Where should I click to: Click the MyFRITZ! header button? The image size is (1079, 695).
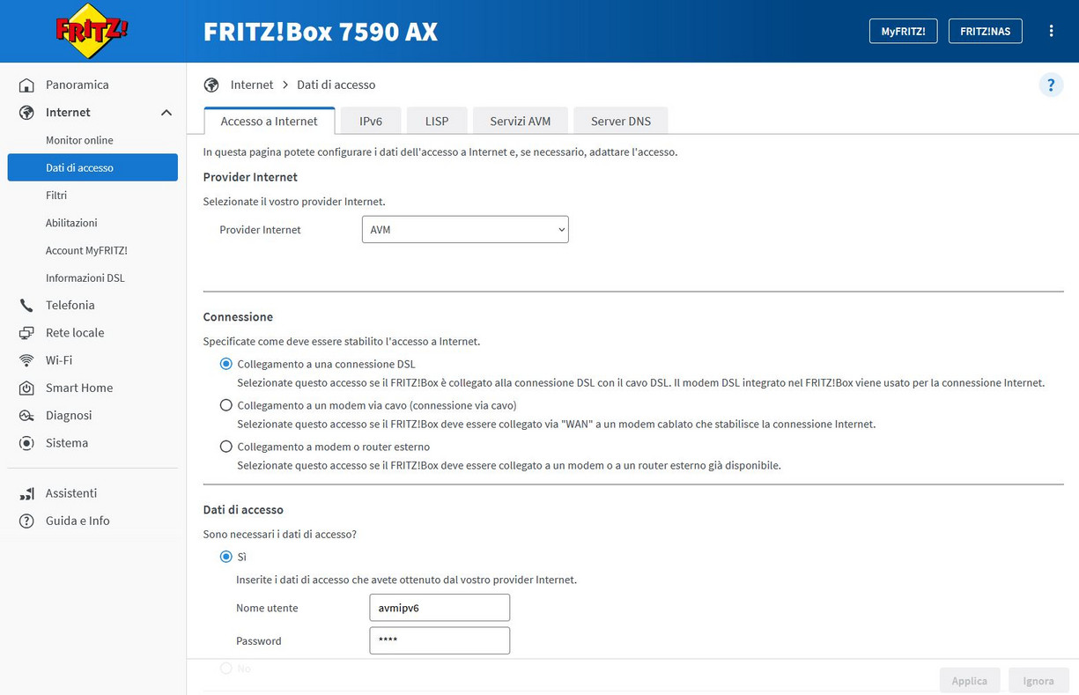tap(903, 31)
